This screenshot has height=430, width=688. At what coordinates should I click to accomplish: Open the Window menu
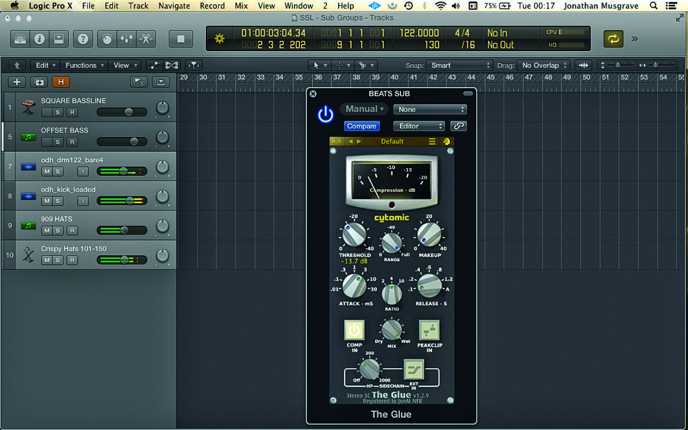[x=299, y=6]
